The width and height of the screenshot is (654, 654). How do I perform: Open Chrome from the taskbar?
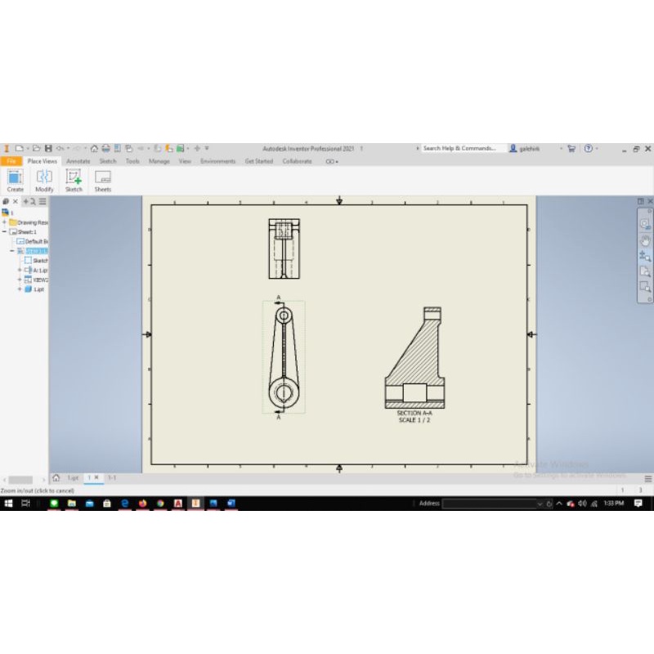(x=160, y=504)
